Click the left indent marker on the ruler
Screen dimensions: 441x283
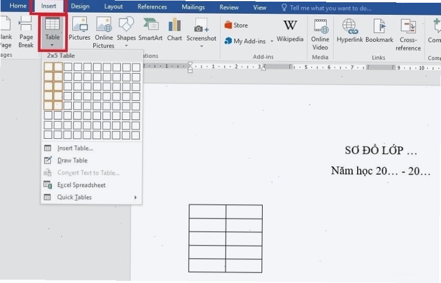(x=190, y=67)
